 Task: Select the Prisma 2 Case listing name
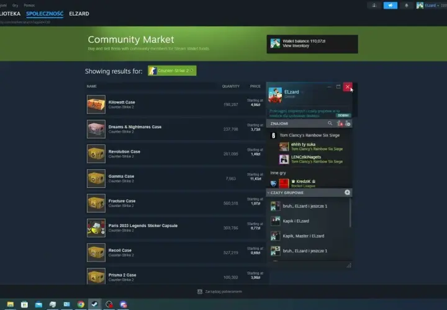tap(122, 275)
